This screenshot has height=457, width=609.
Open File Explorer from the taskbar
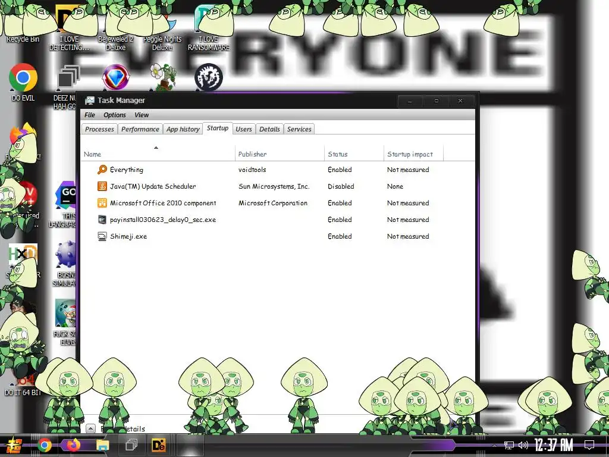pos(102,445)
